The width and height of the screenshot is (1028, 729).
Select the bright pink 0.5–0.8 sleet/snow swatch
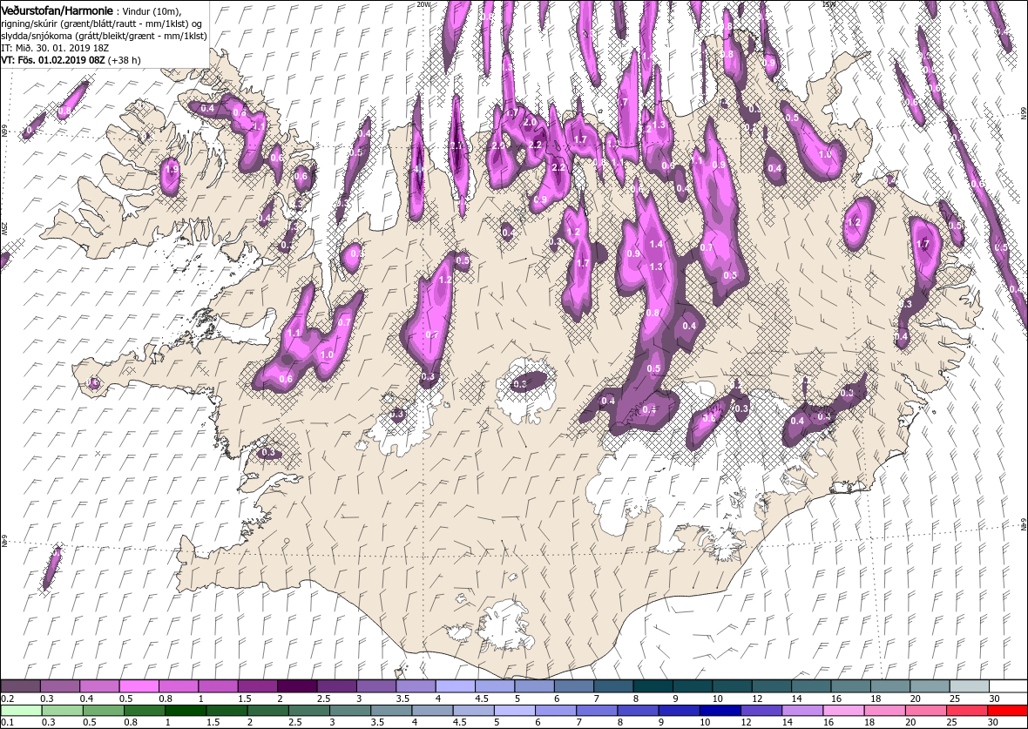pyautogui.click(x=139, y=686)
